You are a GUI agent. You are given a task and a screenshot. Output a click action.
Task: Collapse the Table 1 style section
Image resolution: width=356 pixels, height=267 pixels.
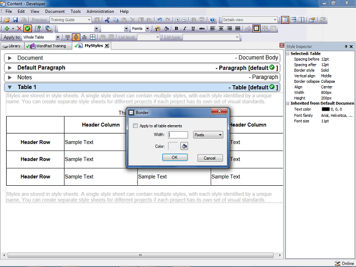tap(10, 87)
